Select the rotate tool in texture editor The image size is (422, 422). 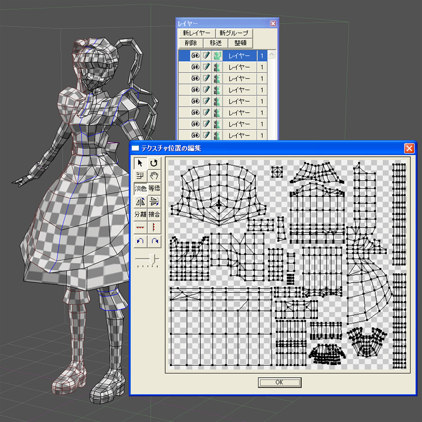point(154,163)
